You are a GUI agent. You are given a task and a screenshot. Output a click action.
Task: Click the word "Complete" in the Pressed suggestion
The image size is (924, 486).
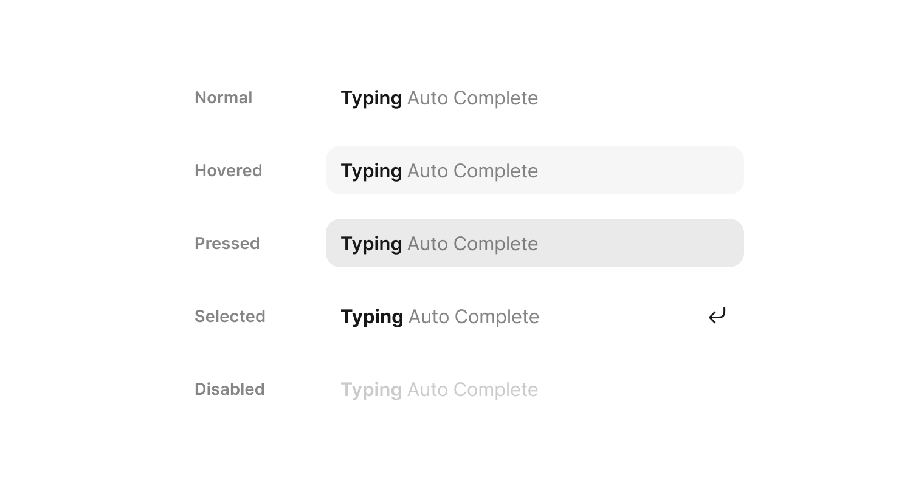(495, 244)
